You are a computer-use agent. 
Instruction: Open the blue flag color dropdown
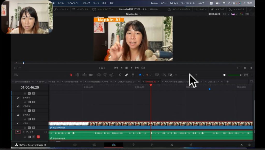[143, 75]
